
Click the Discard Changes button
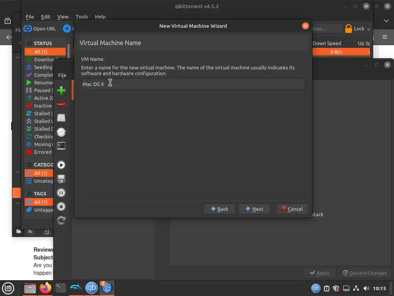click(365, 273)
